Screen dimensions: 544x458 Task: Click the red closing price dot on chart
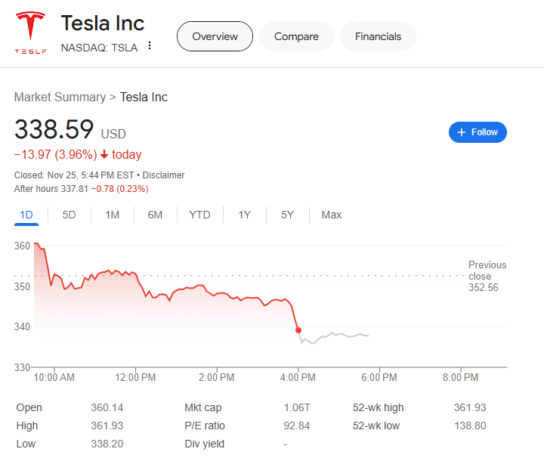tap(298, 330)
